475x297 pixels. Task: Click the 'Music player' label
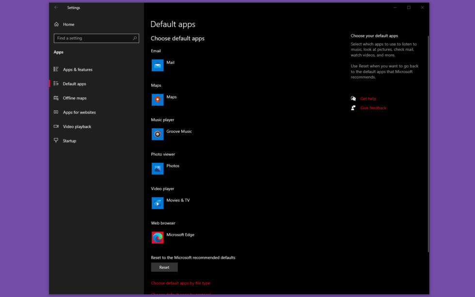pyautogui.click(x=162, y=120)
